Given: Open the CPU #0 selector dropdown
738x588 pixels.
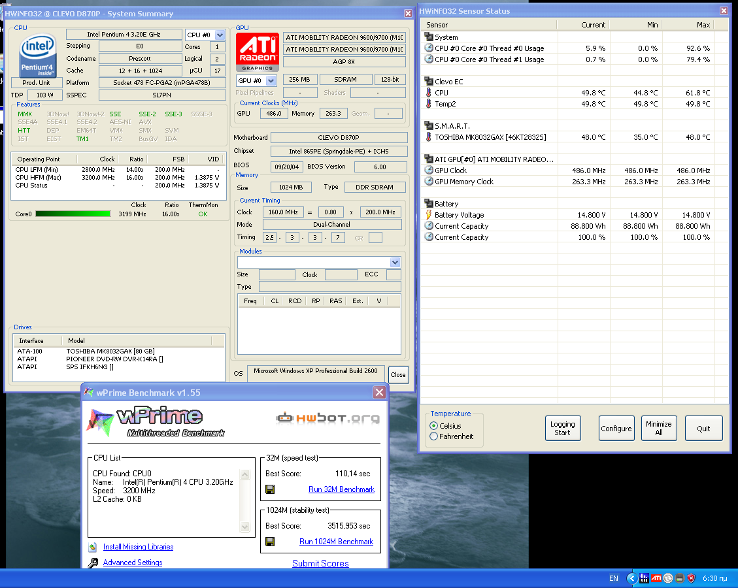Looking at the screenshot, I should click(220, 35).
